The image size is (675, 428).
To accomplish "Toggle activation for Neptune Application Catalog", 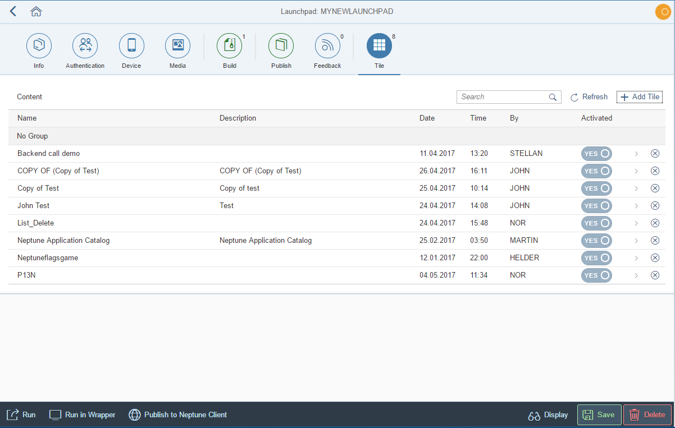I will [x=596, y=241].
